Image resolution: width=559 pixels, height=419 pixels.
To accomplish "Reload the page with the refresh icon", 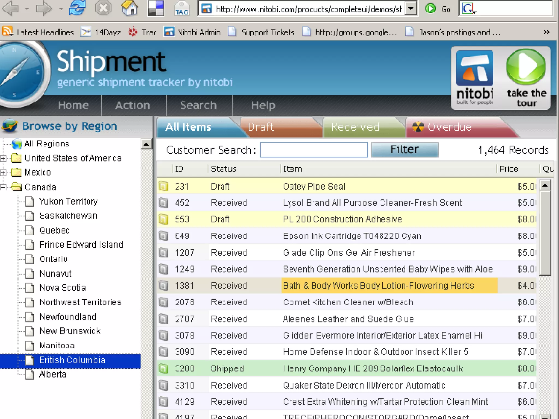I will [77, 8].
